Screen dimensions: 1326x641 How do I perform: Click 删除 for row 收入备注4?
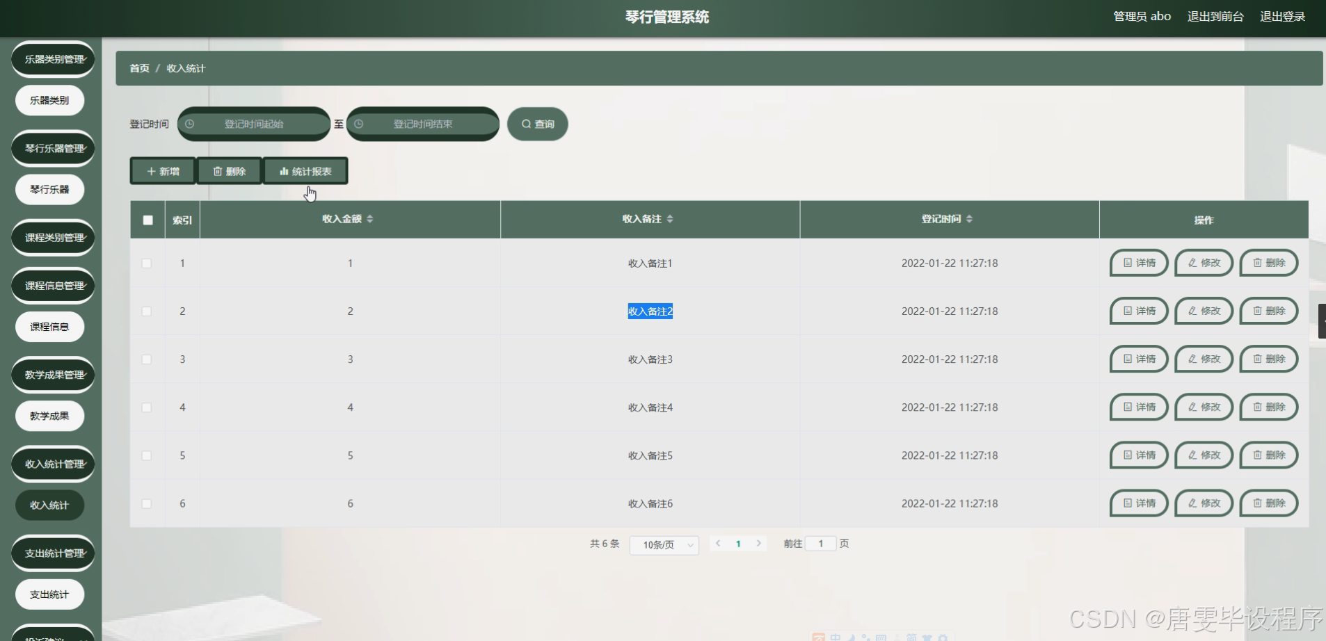click(x=1269, y=407)
